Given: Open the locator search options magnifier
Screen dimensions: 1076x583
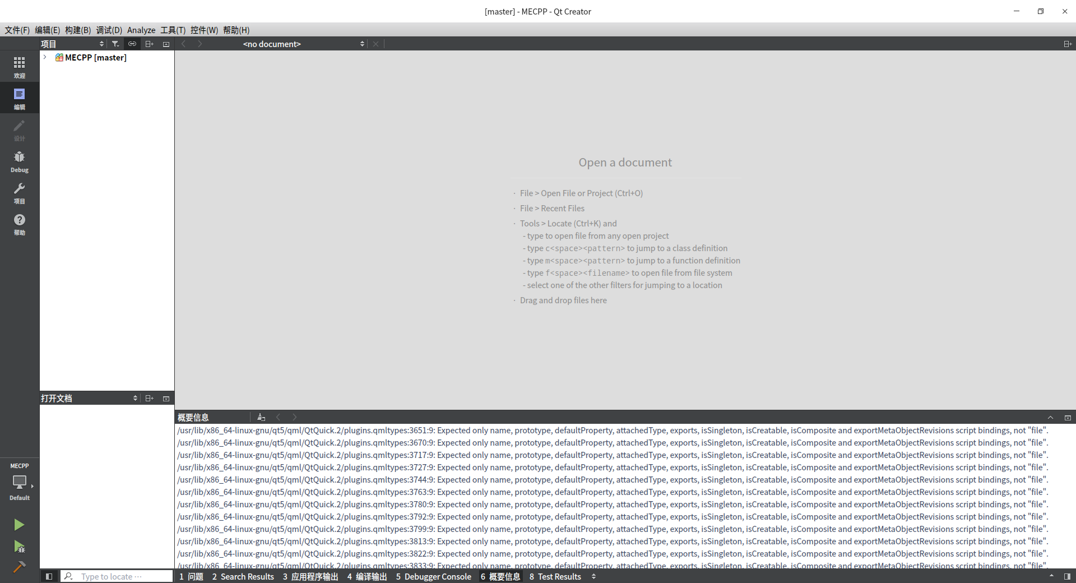Looking at the screenshot, I should coord(69,576).
